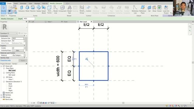Select the Back elevation in browser
Viewport: 194px width, 109px height.
pyautogui.click(x=10, y=84)
